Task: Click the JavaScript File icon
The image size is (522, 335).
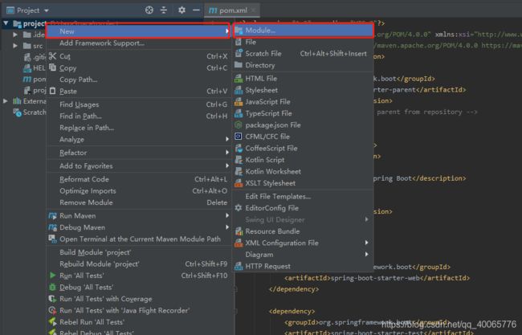Action: coord(239,101)
